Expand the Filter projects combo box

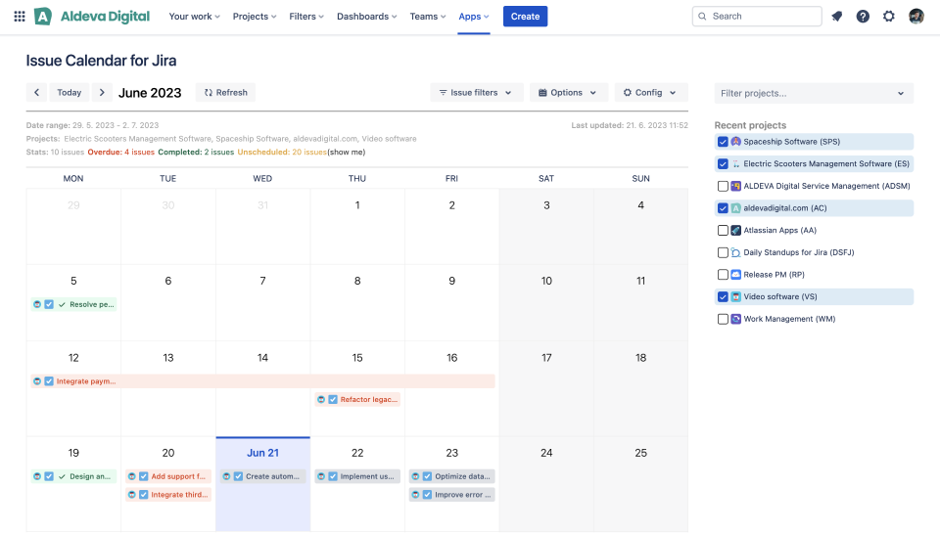pyautogui.click(x=814, y=94)
